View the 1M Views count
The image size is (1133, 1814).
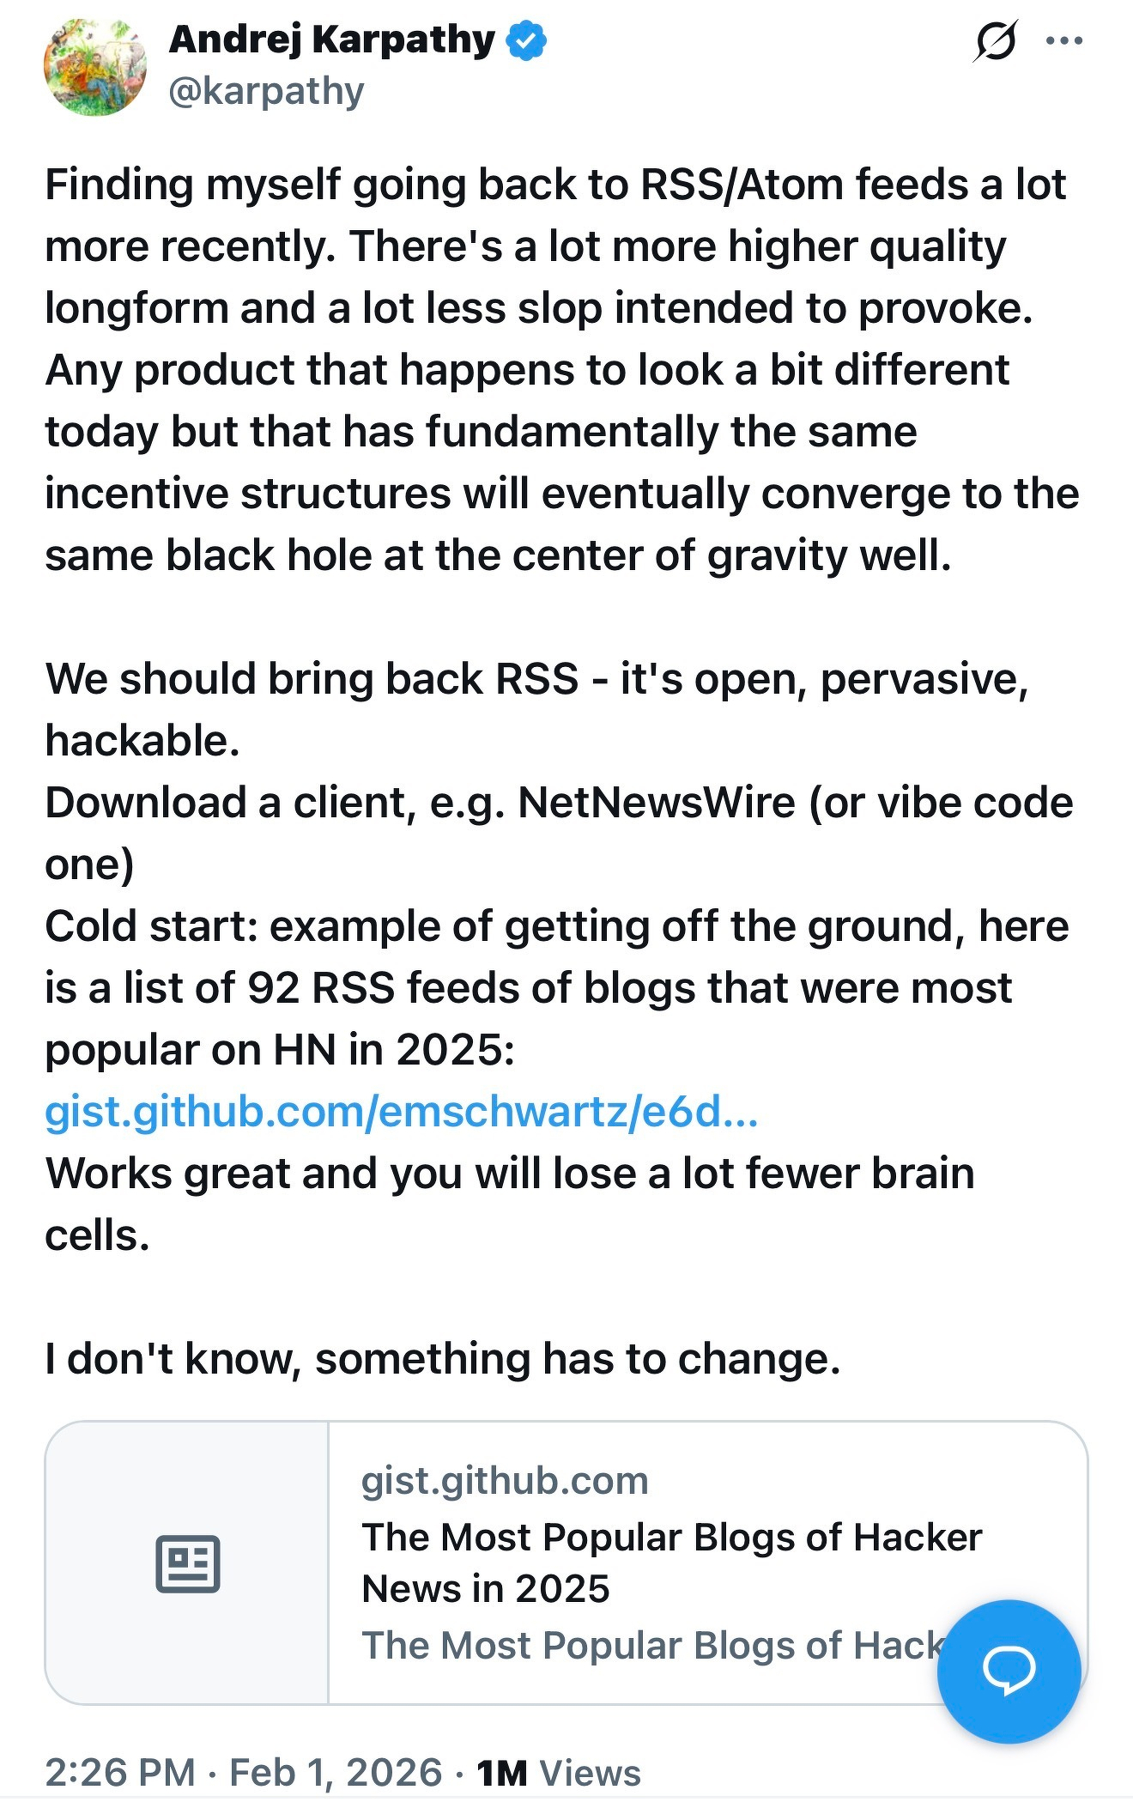click(559, 1772)
